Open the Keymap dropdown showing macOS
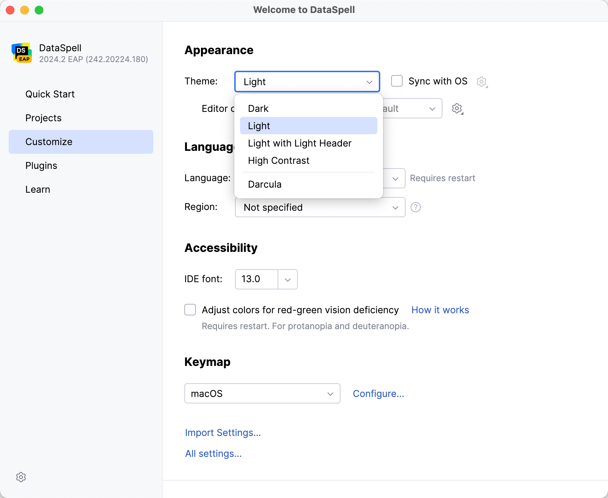The height and width of the screenshot is (498, 608). pos(262,393)
